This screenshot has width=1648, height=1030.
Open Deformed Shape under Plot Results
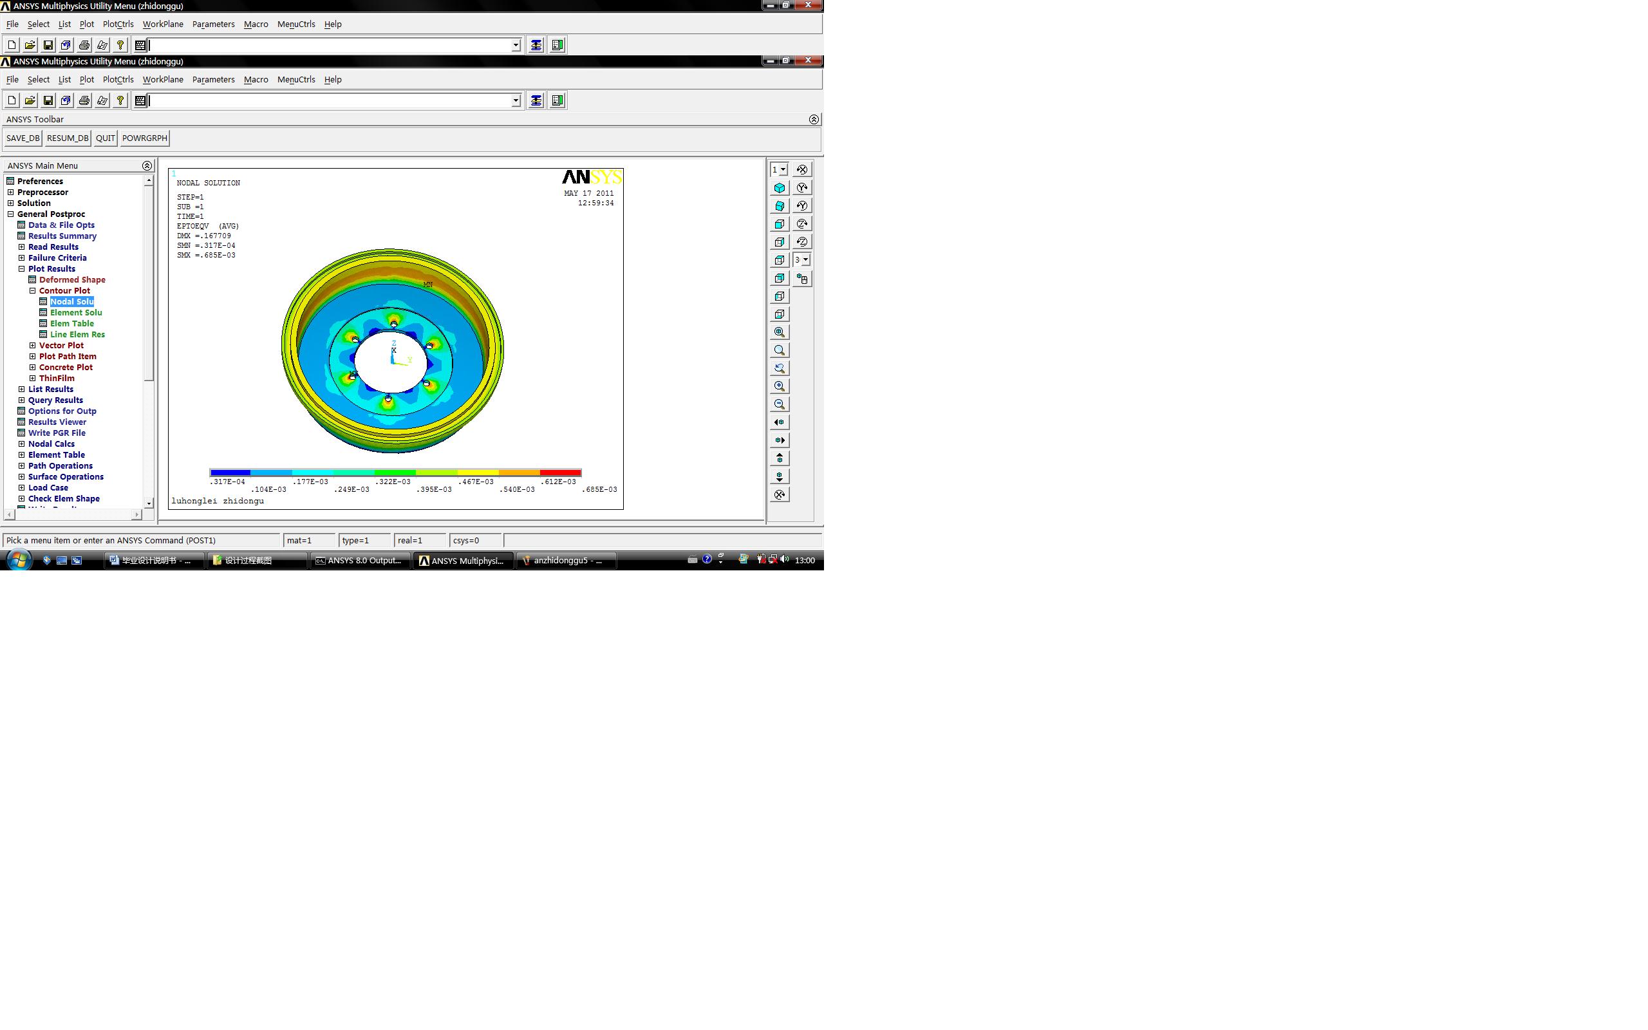pyautogui.click(x=71, y=280)
